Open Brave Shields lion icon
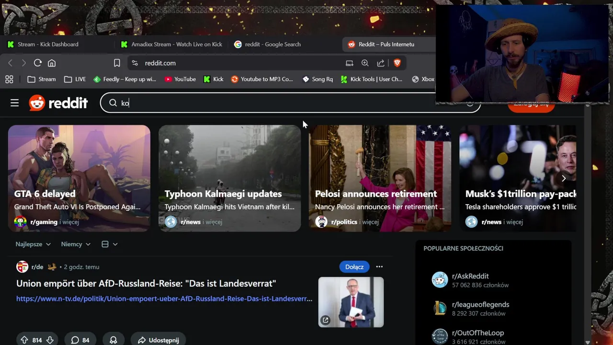Image resolution: width=613 pixels, height=345 pixels. coord(397,63)
